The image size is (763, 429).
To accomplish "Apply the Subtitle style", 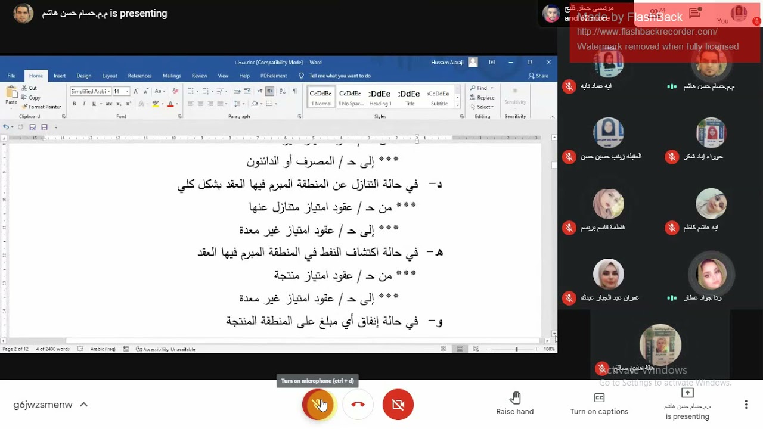I will click(439, 98).
